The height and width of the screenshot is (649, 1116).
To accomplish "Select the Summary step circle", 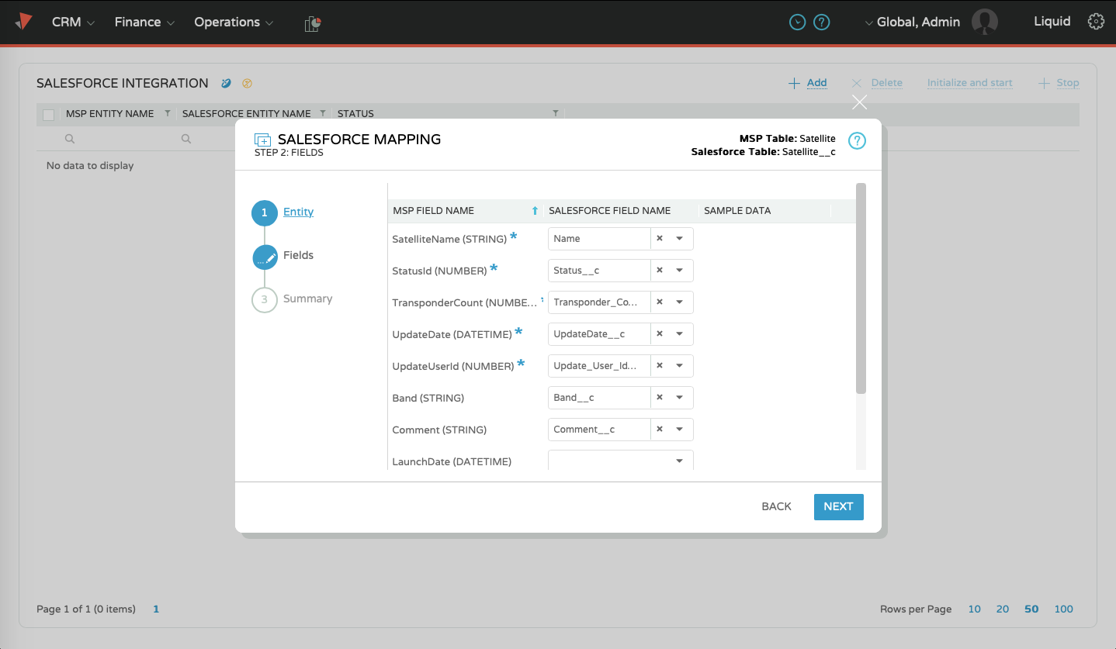I will click(x=265, y=299).
